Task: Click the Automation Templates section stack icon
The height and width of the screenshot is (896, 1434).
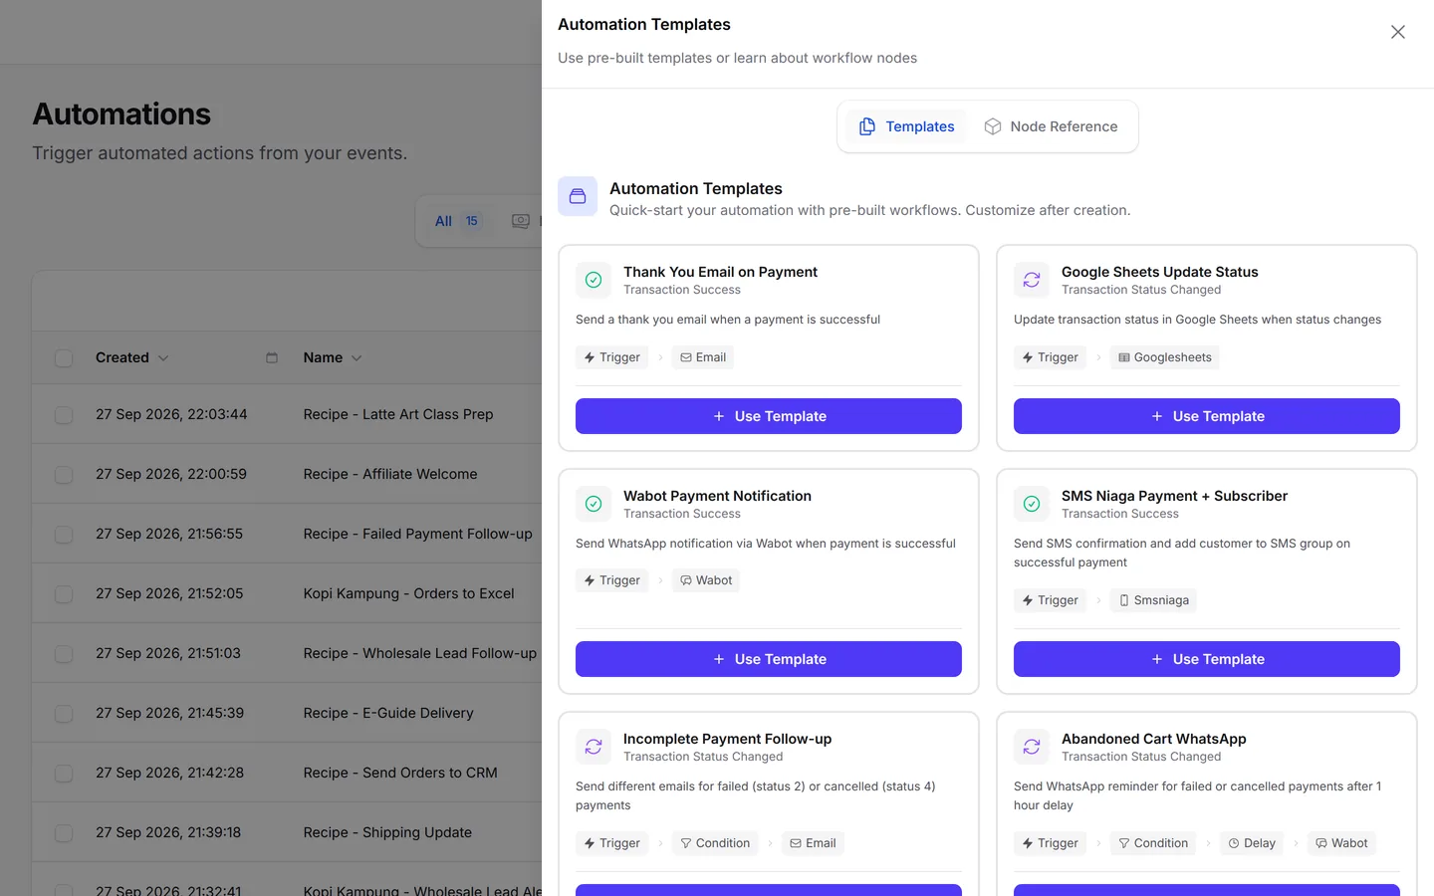Action: [x=578, y=197]
